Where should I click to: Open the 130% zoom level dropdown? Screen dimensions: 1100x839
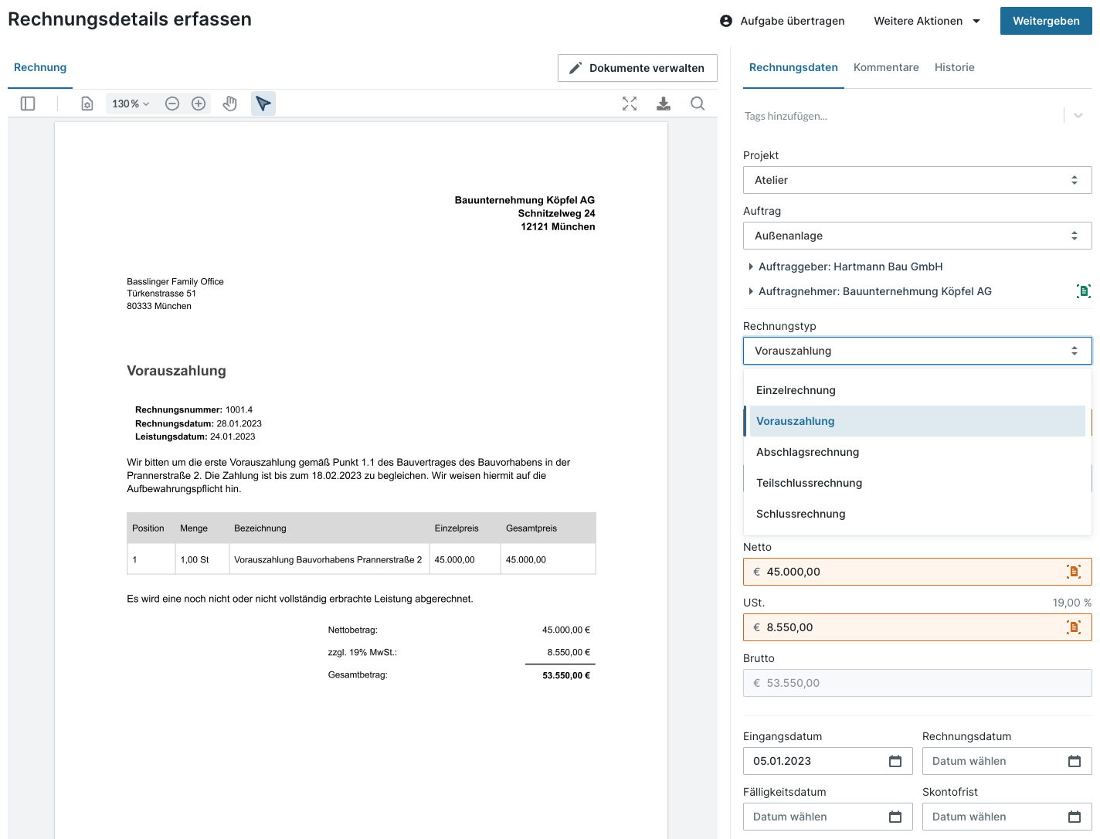tap(130, 104)
